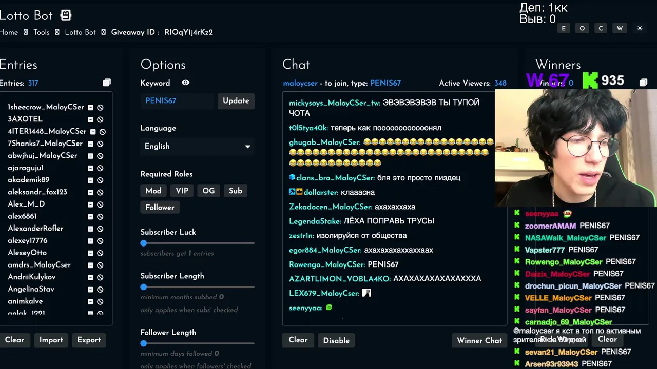
Task: Remove entry Alex_M_D with minus icon
Action: (x=90, y=204)
